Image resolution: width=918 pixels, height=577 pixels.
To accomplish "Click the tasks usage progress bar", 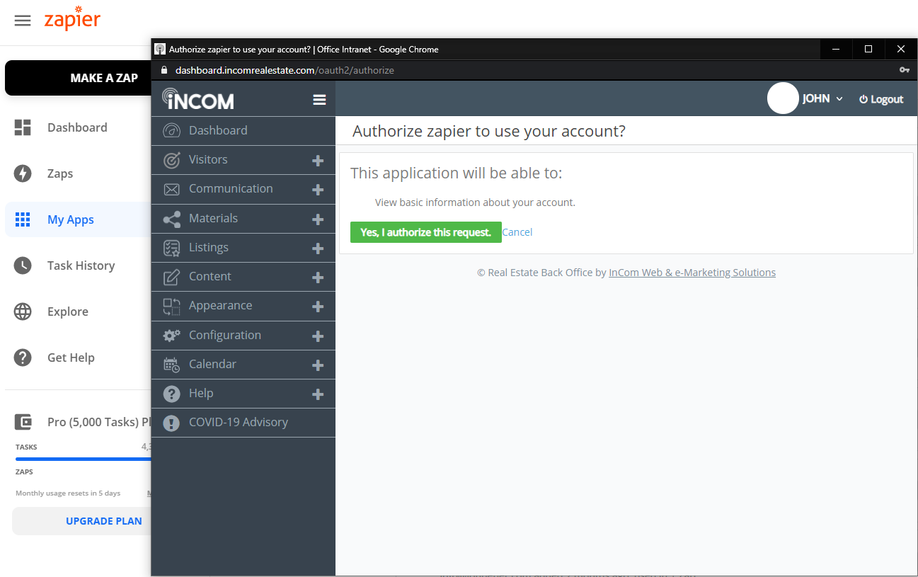I will click(83, 459).
